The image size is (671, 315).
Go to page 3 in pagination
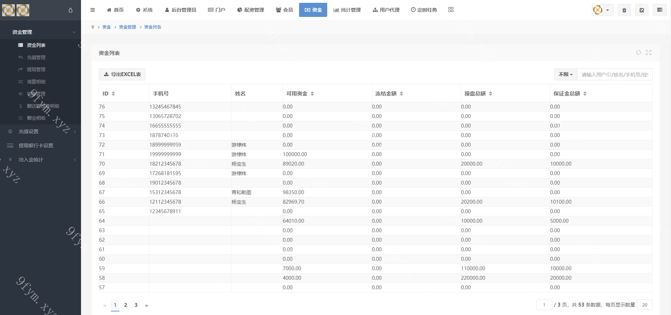(x=136, y=305)
